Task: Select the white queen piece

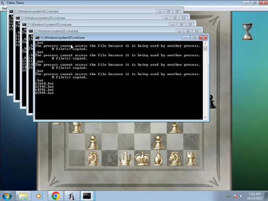Action: [126, 158]
